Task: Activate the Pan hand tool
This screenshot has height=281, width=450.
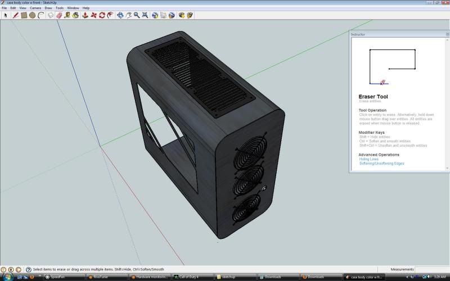Action: pos(128,15)
